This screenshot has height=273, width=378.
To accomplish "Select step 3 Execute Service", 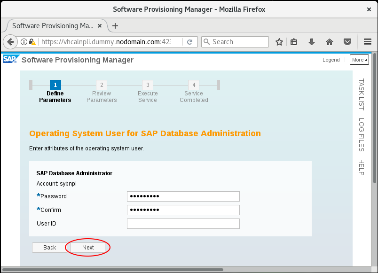I will [148, 92].
